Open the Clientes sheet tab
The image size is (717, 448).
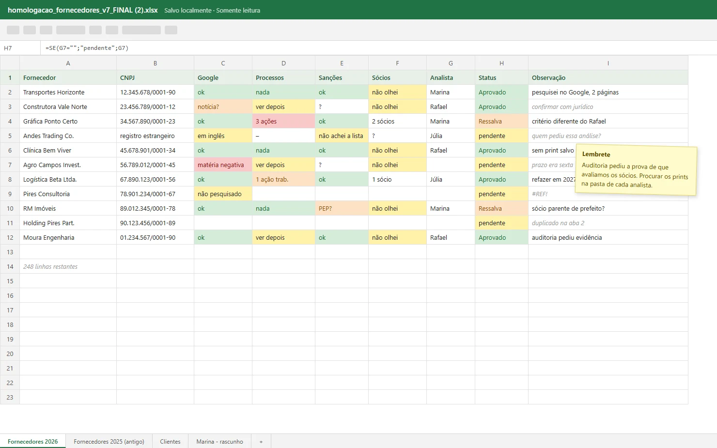pyautogui.click(x=170, y=441)
